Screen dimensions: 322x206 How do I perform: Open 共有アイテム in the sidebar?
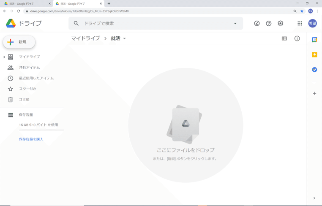[29, 68]
